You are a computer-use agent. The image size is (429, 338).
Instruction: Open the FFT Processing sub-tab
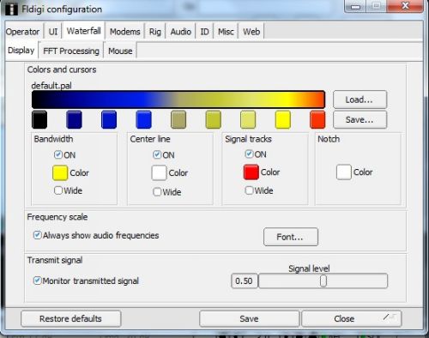point(71,51)
